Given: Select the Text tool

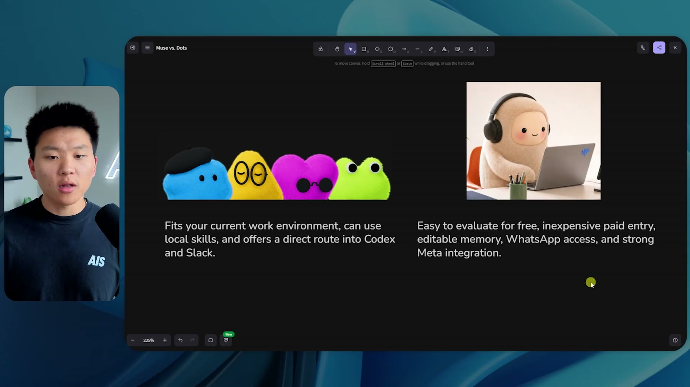Looking at the screenshot, I should coord(444,49).
